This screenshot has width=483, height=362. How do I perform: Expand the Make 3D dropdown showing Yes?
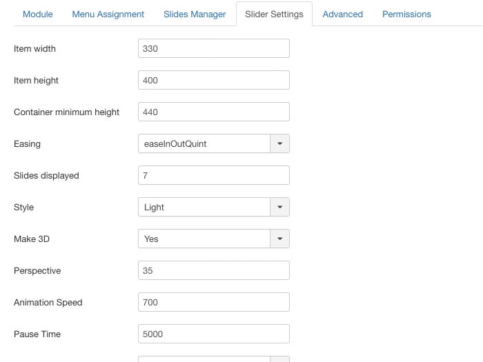pyautogui.click(x=213, y=239)
